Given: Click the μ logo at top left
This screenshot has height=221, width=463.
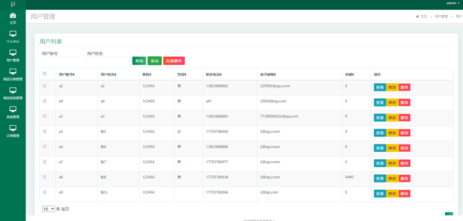Looking at the screenshot, I should 13,4.
